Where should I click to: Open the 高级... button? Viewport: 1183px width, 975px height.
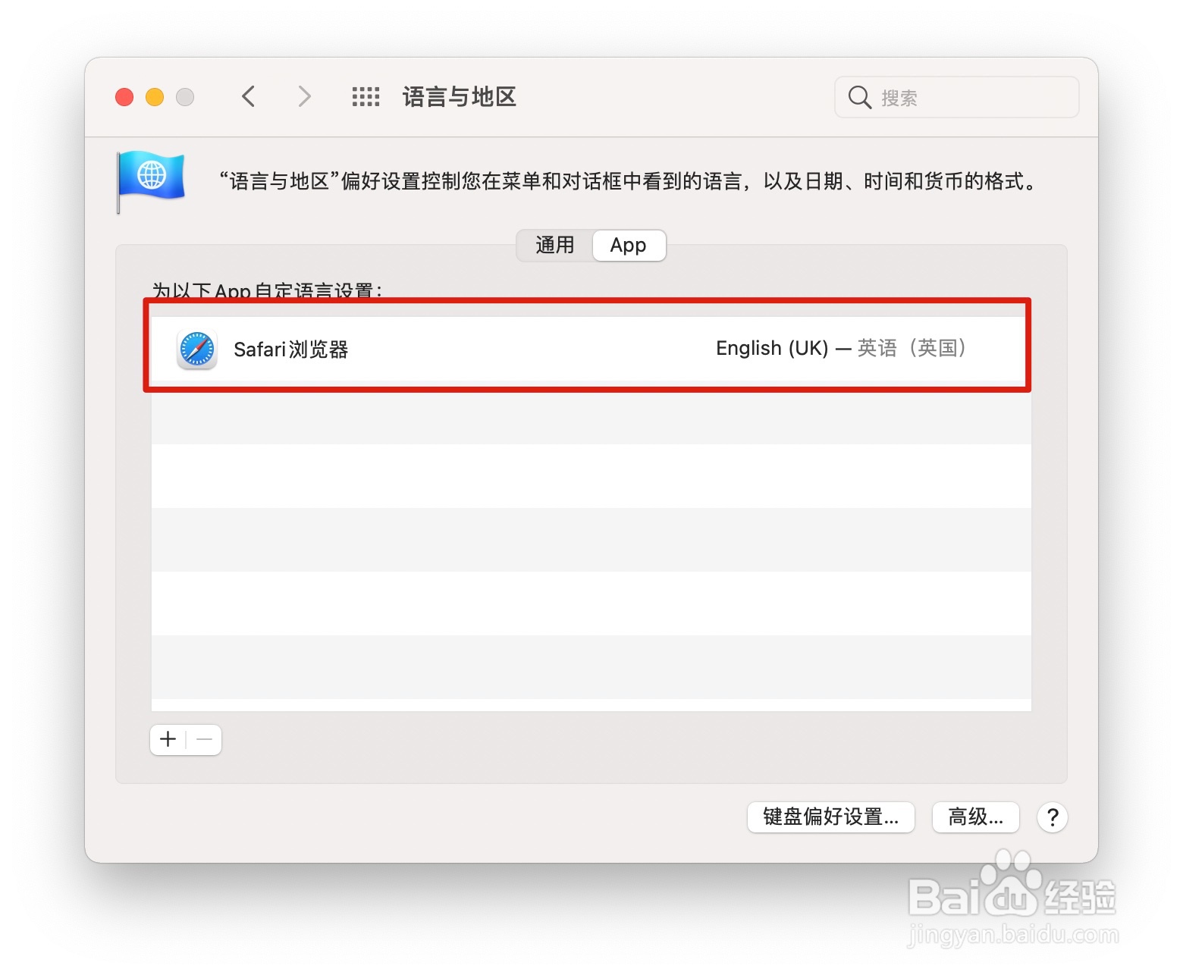click(976, 817)
